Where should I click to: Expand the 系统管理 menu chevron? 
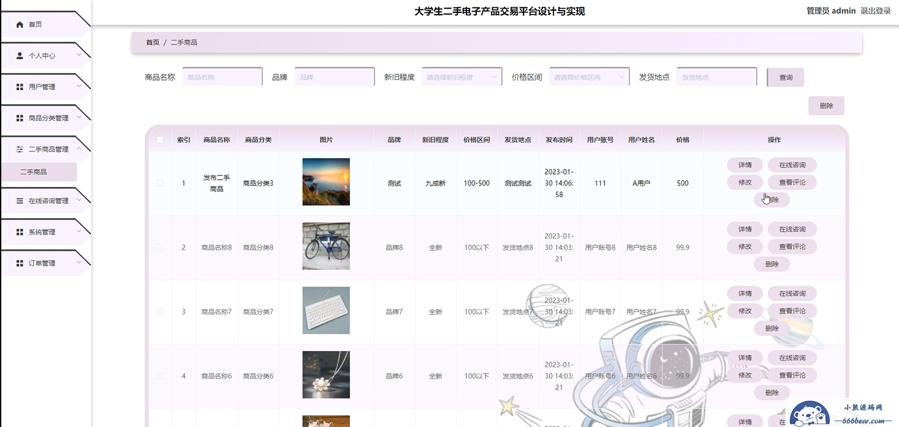[x=79, y=231]
